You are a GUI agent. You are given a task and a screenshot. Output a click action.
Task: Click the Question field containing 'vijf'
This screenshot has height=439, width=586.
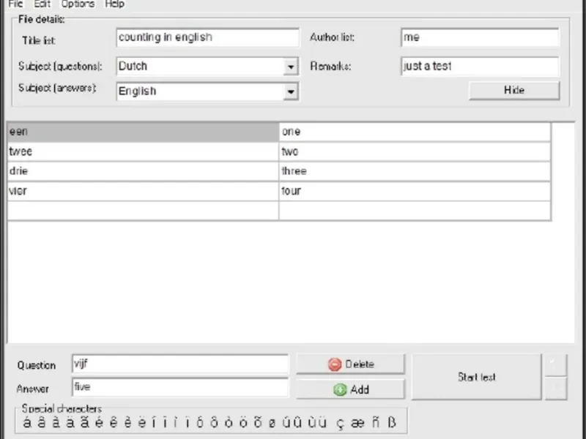(180, 364)
